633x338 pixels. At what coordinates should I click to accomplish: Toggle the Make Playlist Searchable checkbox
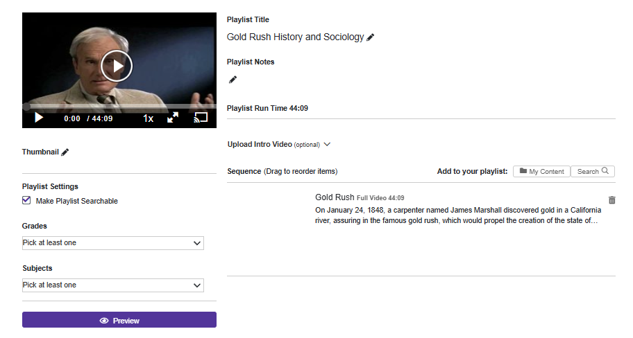pos(26,201)
